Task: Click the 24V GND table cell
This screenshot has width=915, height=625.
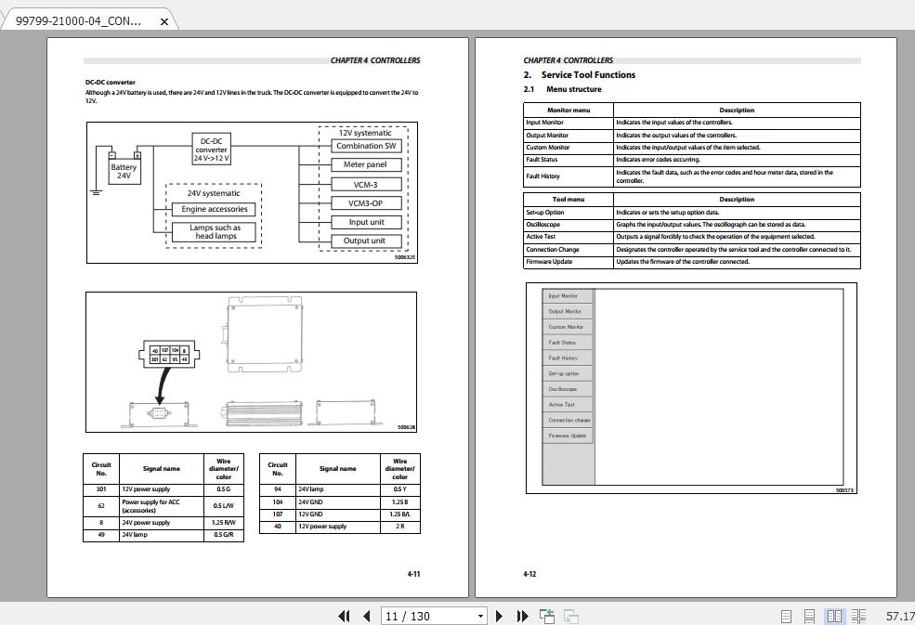Action: coord(338,501)
